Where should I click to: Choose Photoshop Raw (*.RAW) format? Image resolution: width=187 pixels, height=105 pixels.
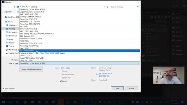[80, 46]
